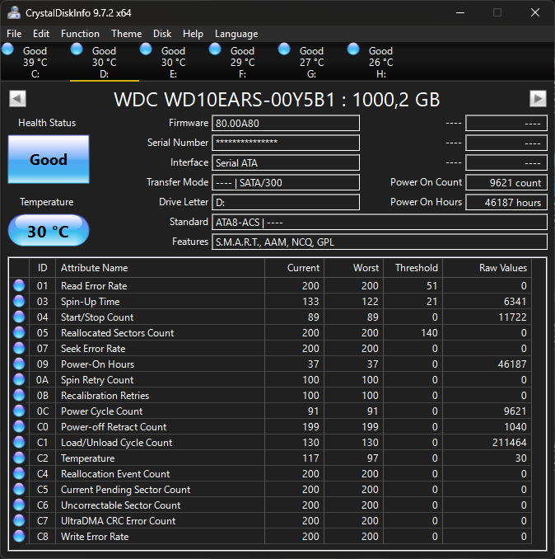The width and height of the screenshot is (555, 559).
Task: Open the Edit menu
Action: pos(41,34)
